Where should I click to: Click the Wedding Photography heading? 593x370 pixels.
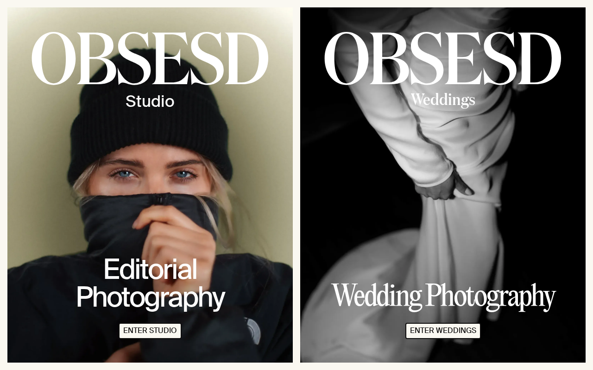[x=443, y=297]
